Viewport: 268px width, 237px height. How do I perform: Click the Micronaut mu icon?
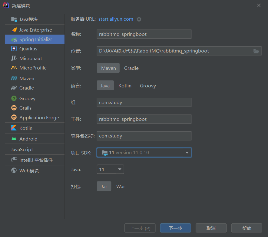(x=14, y=58)
